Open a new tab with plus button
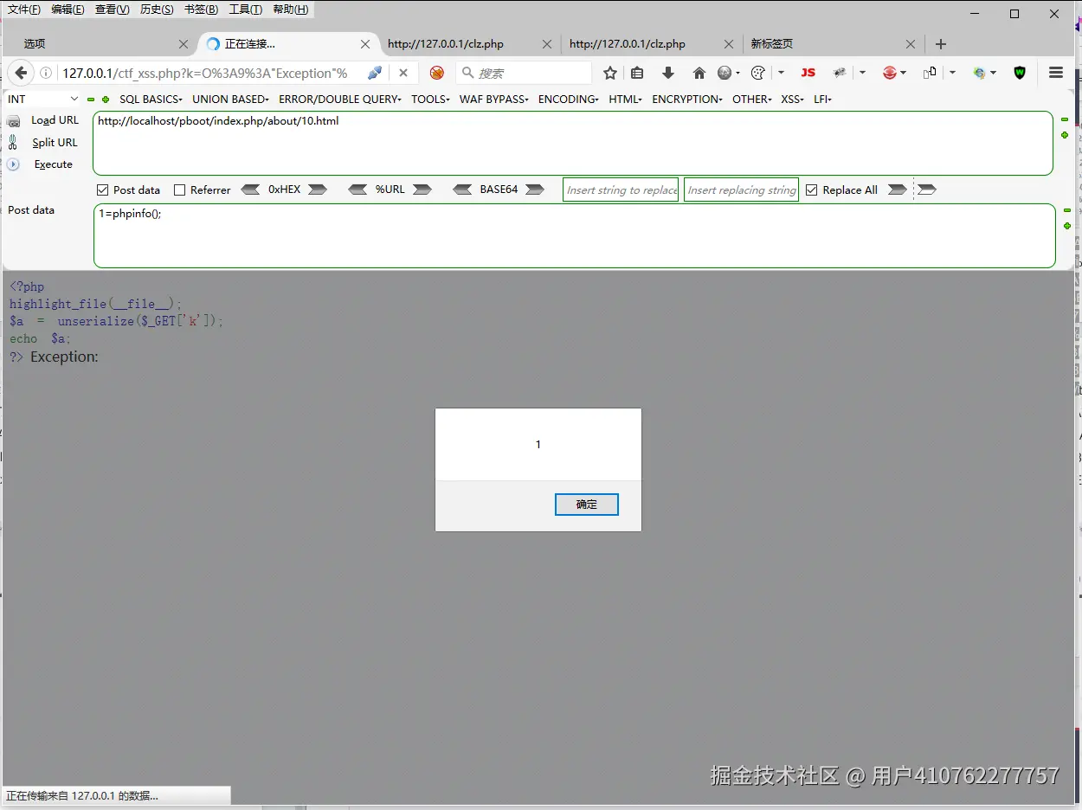 [x=941, y=44]
